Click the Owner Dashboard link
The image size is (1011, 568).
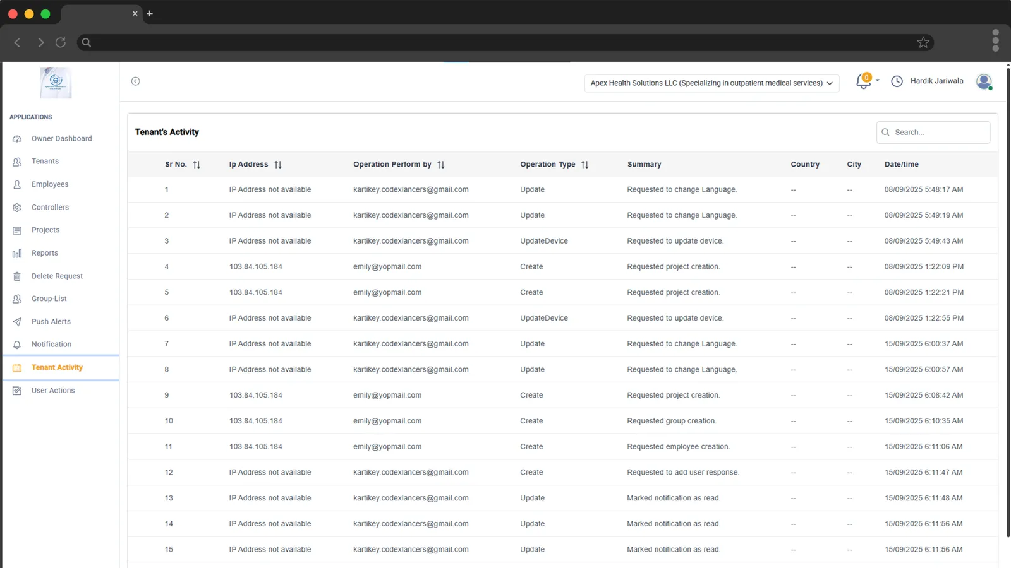coord(62,139)
